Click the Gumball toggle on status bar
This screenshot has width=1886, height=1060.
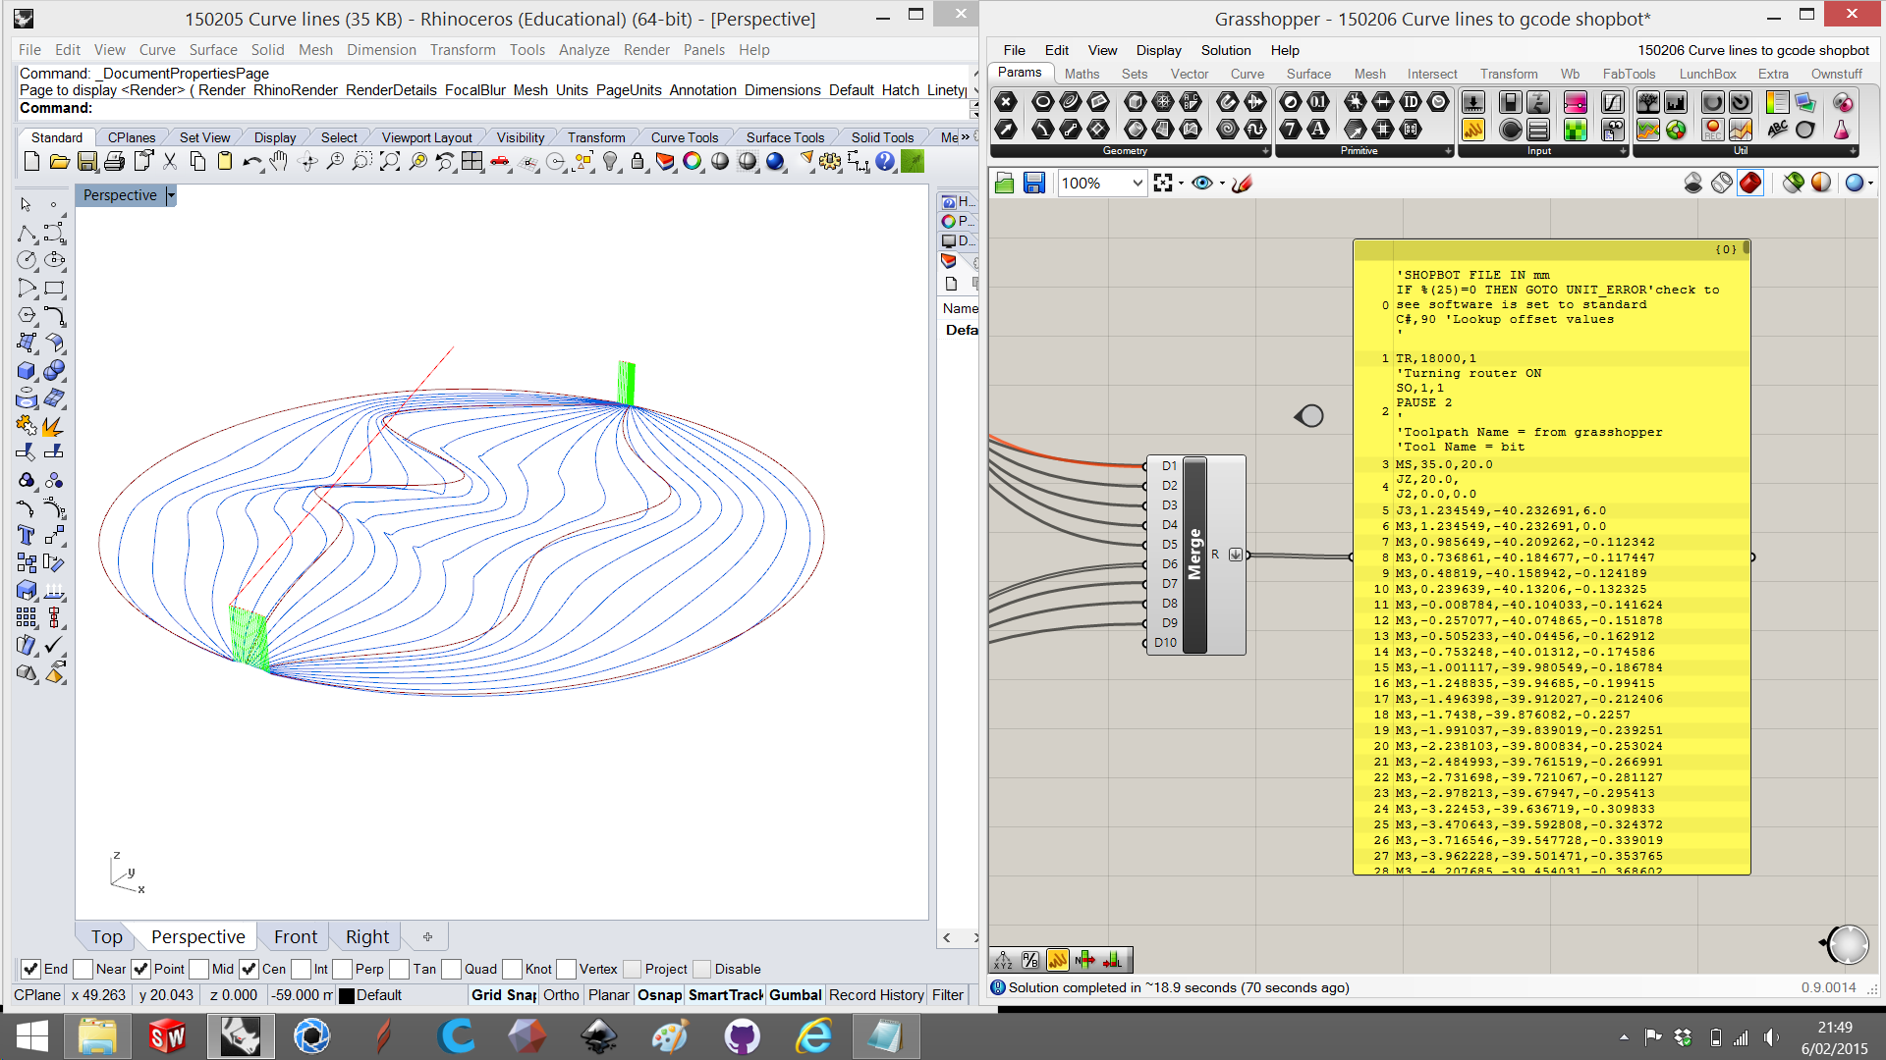[794, 994]
